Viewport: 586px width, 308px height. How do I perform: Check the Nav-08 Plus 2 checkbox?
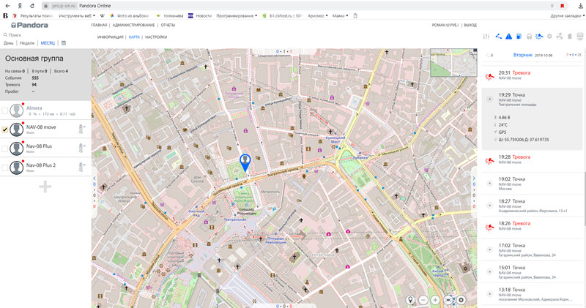pos(4,168)
